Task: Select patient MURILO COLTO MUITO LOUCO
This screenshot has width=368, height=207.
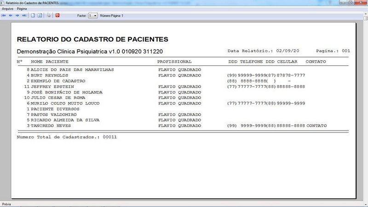Action: [65, 103]
